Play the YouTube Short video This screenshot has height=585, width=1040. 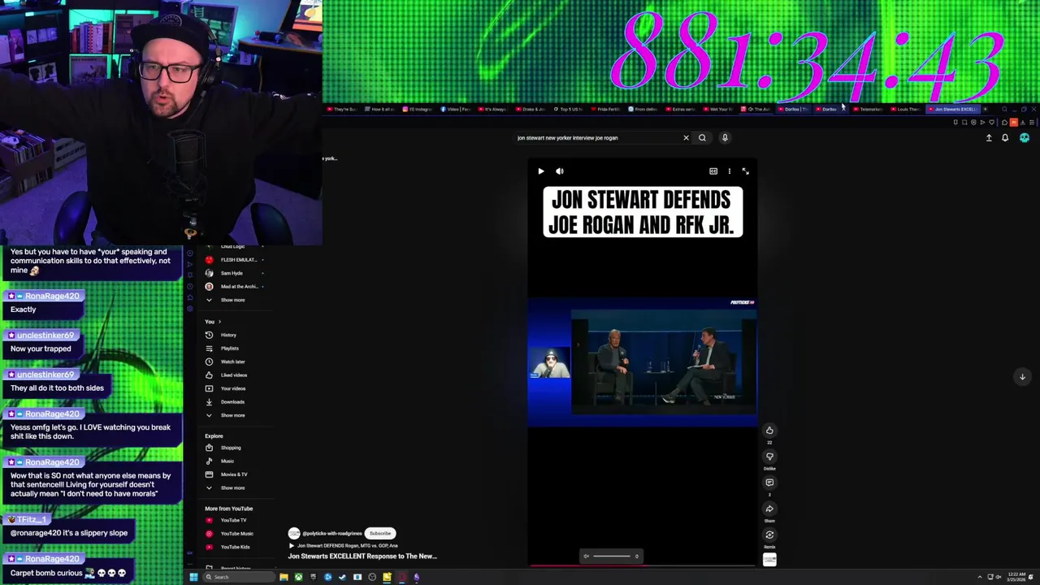pyautogui.click(x=541, y=171)
